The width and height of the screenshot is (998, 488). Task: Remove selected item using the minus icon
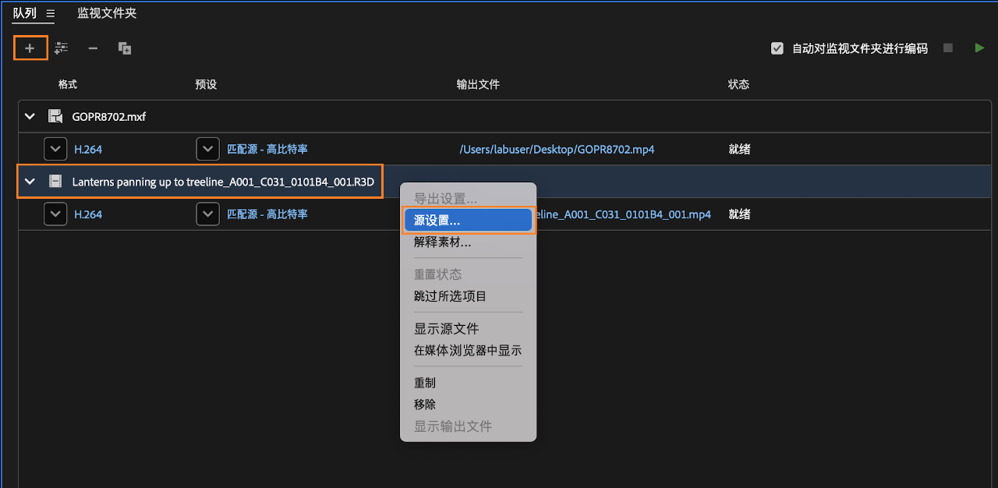(92, 48)
